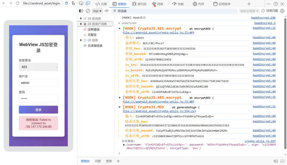Open the 性能 (Performance) tab
The width and height of the screenshot is (287, 165).
(x=178, y=4)
